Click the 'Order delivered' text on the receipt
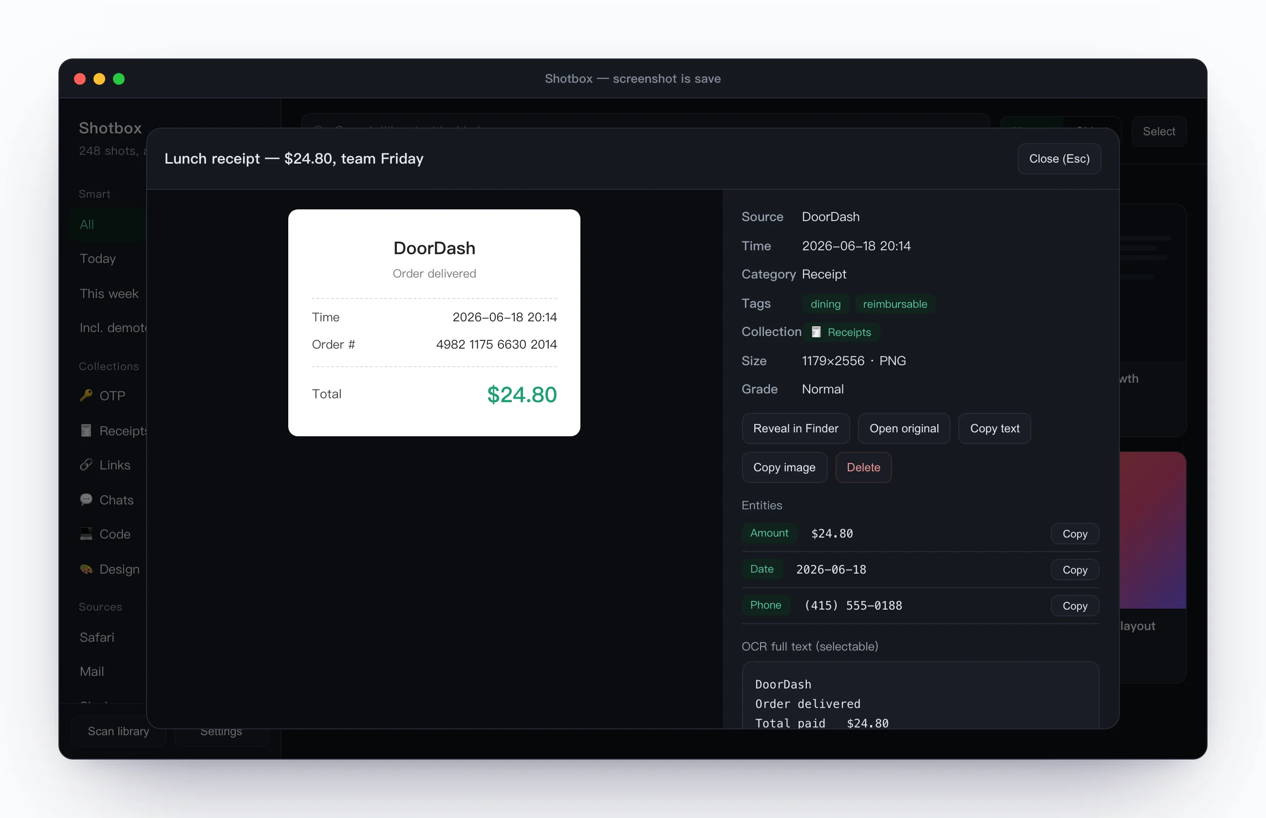1266x818 pixels. (434, 274)
